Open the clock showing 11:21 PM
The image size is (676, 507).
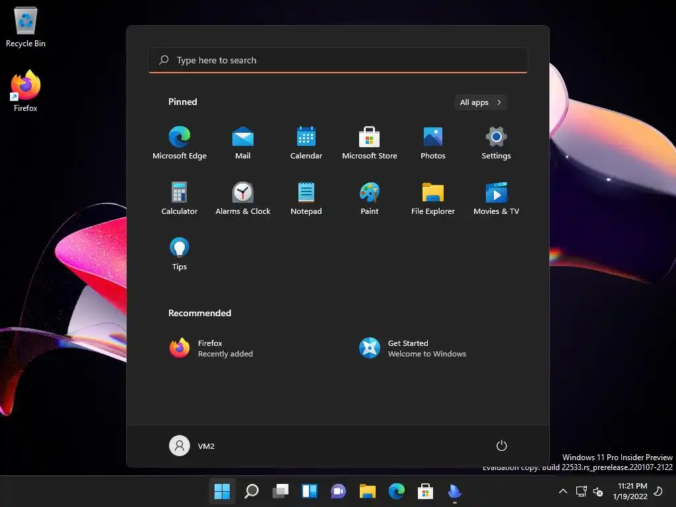[630, 491]
